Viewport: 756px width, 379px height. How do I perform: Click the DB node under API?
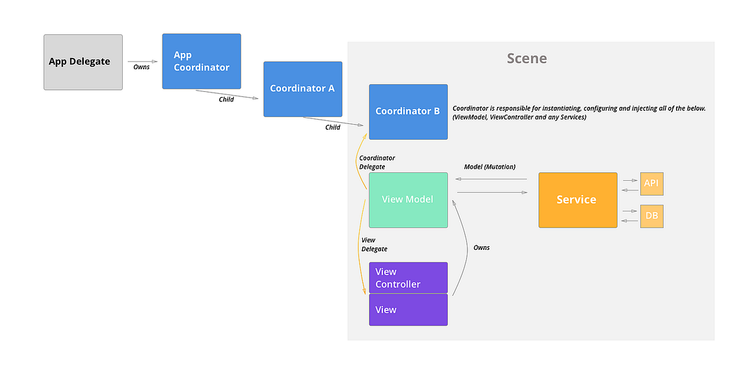pos(651,215)
